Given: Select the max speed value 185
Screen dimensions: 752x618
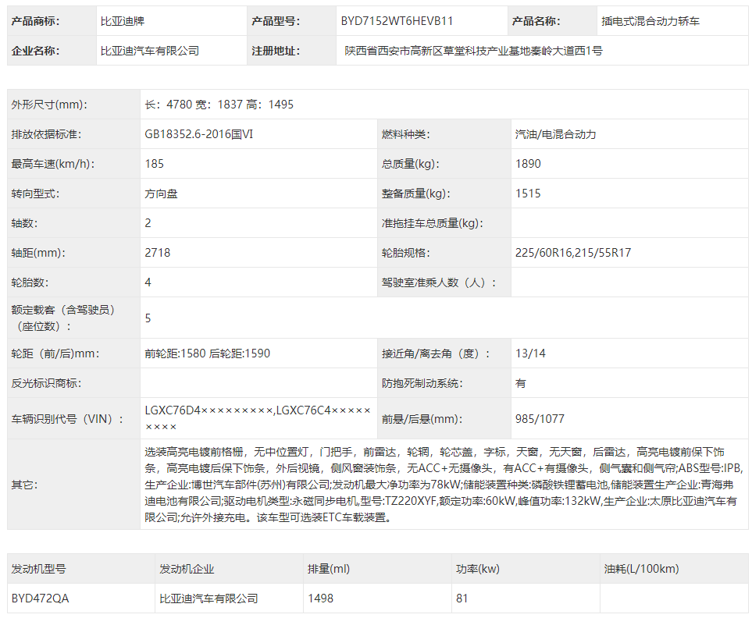Looking at the screenshot, I should (155, 164).
